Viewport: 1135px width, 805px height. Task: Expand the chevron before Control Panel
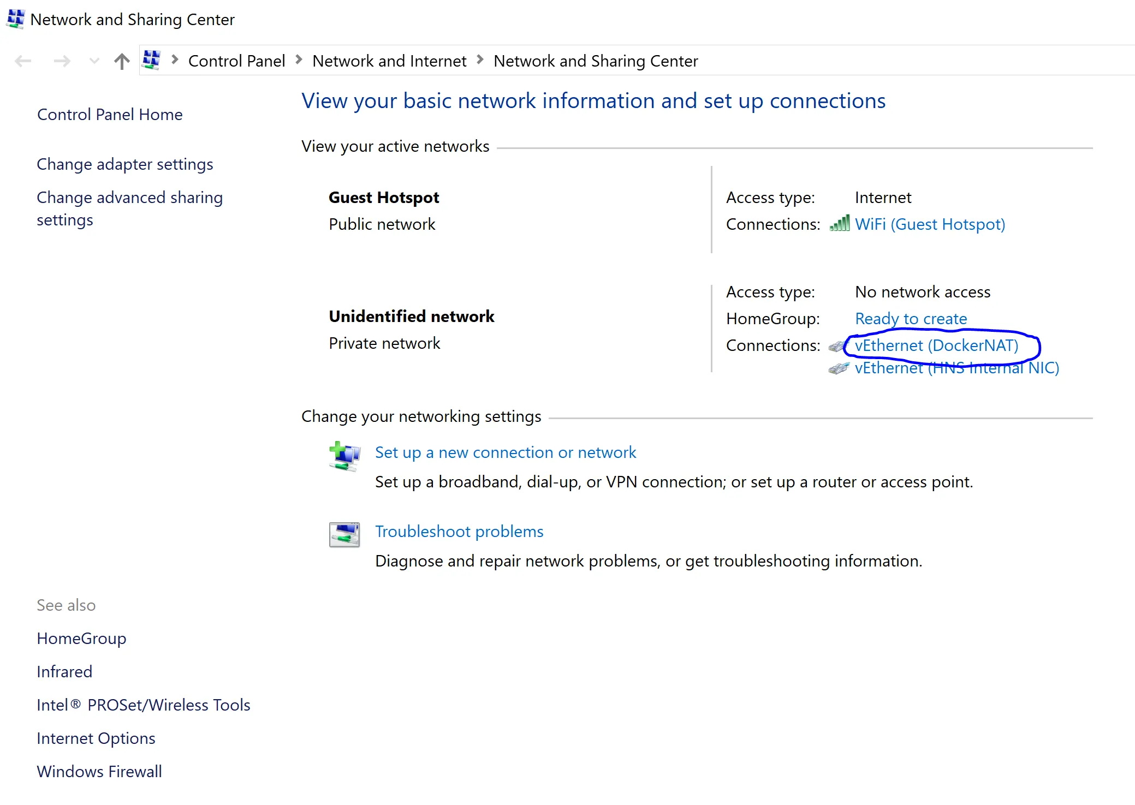click(x=175, y=59)
